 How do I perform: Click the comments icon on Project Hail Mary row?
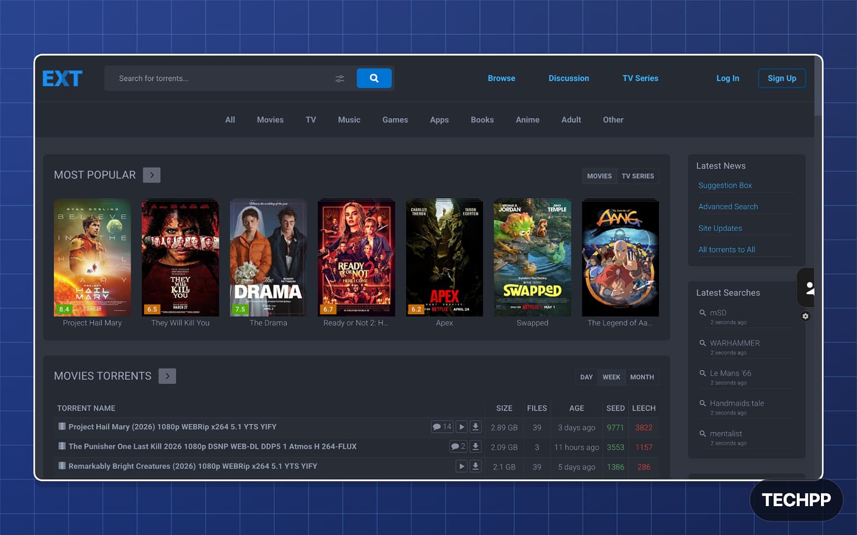(442, 427)
